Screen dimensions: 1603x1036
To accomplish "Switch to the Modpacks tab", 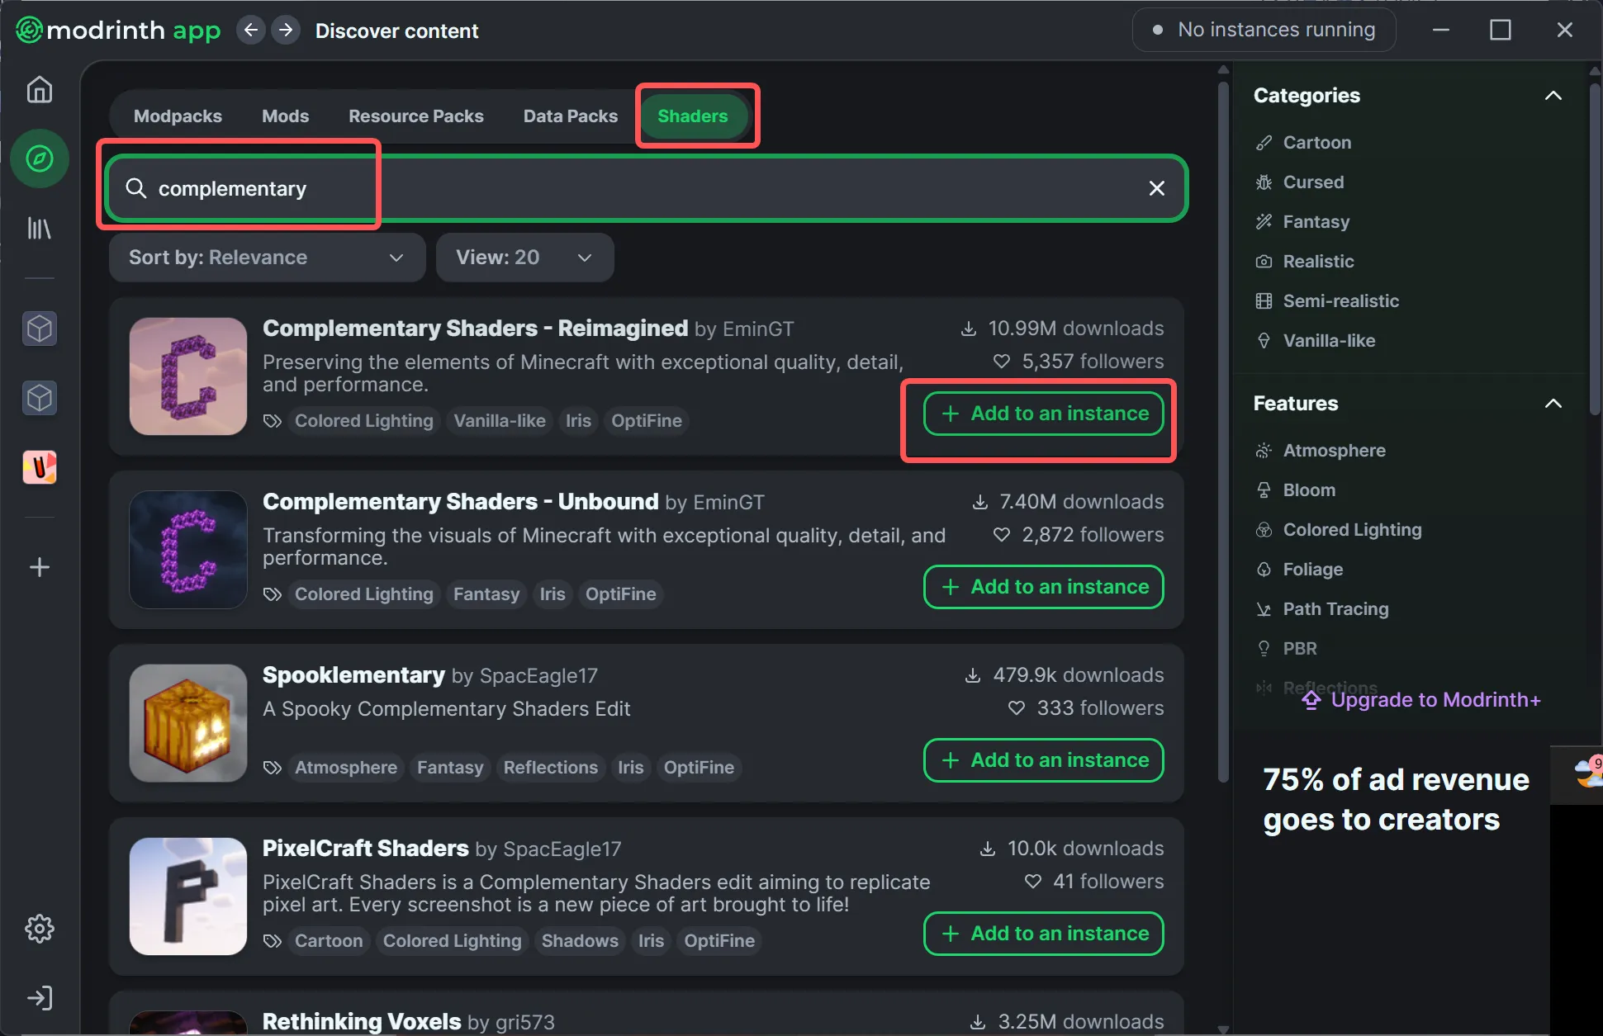I will coord(178,116).
